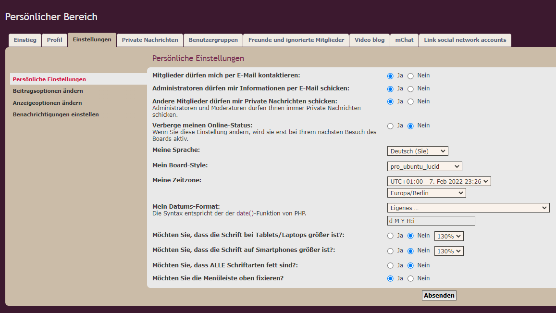Image resolution: width=556 pixels, height=313 pixels.
Task: Select Nein for member email contact
Action: (x=410, y=76)
